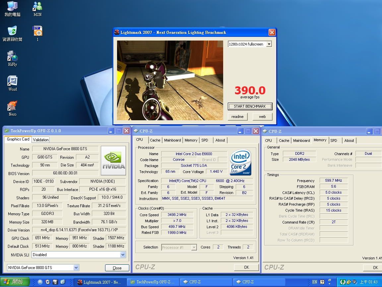Open the Cache tab in middle CPU-Z
This screenshot has height=287, width=382.
(x=155, y=140)
